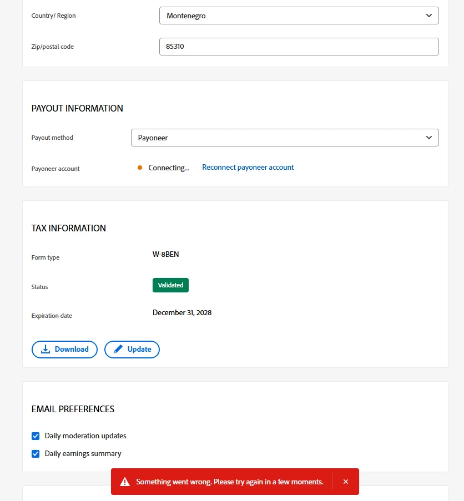Click the December 31, 2028 expiration date

click(182, 312)
